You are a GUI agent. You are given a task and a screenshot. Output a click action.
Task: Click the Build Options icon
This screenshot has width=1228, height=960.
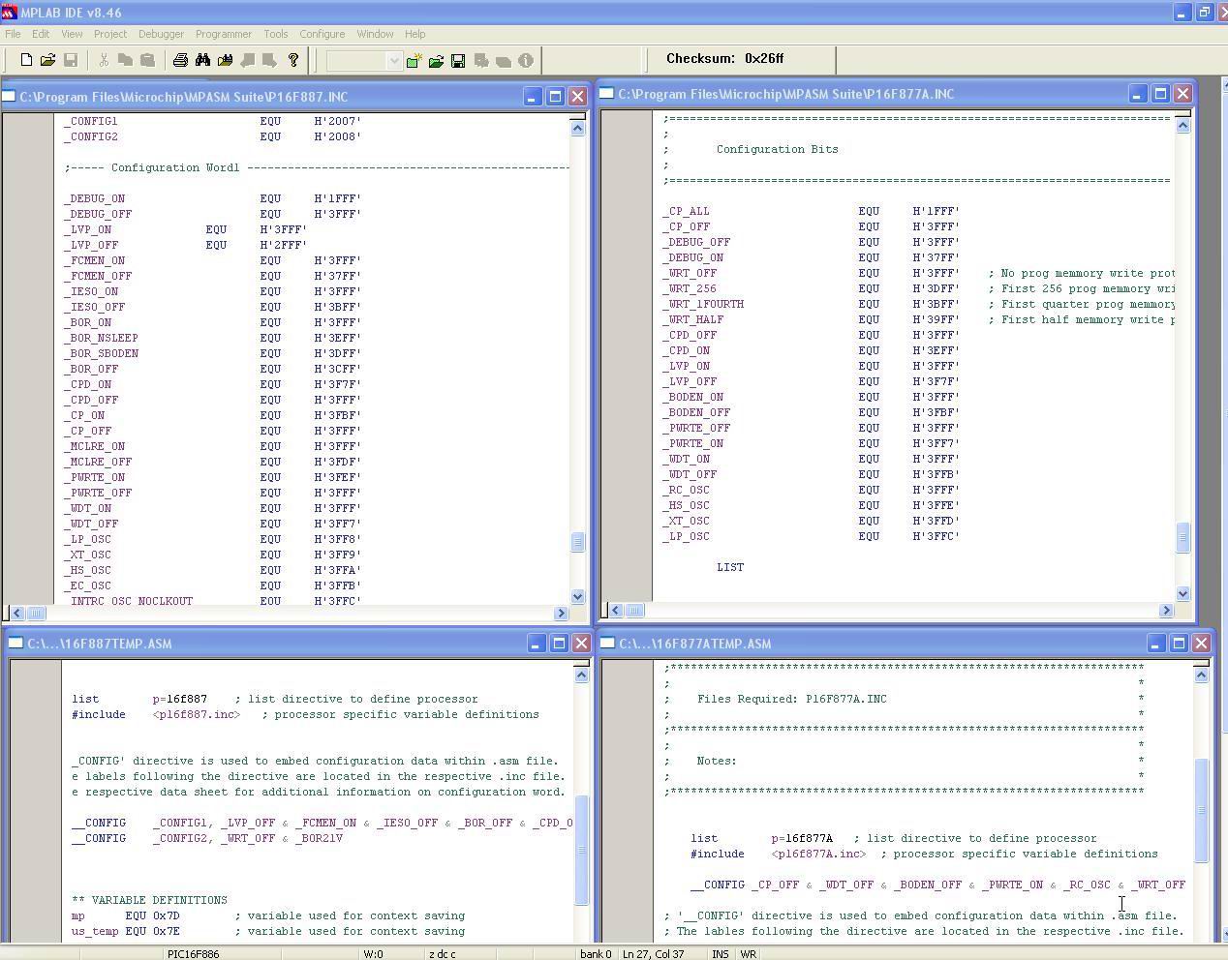481,61
